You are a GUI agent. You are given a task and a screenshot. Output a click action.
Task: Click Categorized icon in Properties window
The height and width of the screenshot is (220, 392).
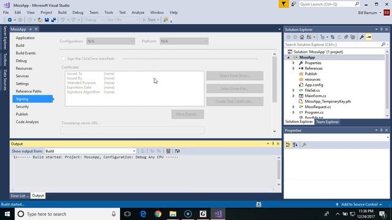tap(288, 145)
